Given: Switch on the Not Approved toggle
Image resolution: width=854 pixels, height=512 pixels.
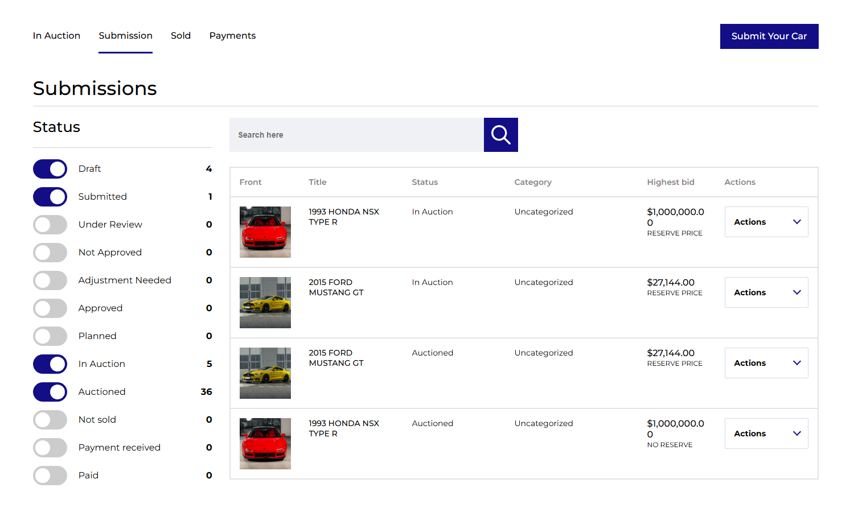Looking at the screenshot, I should (x=50, y=253).
